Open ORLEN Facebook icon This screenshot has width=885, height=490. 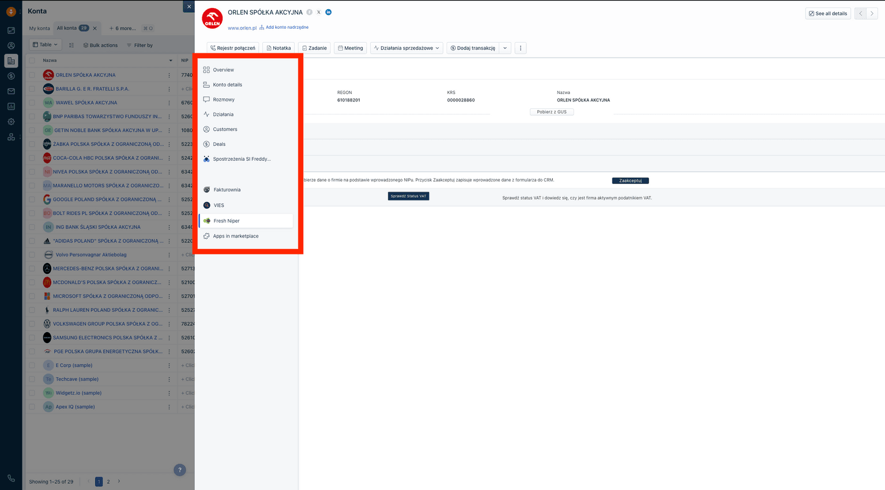pos(310,12)
